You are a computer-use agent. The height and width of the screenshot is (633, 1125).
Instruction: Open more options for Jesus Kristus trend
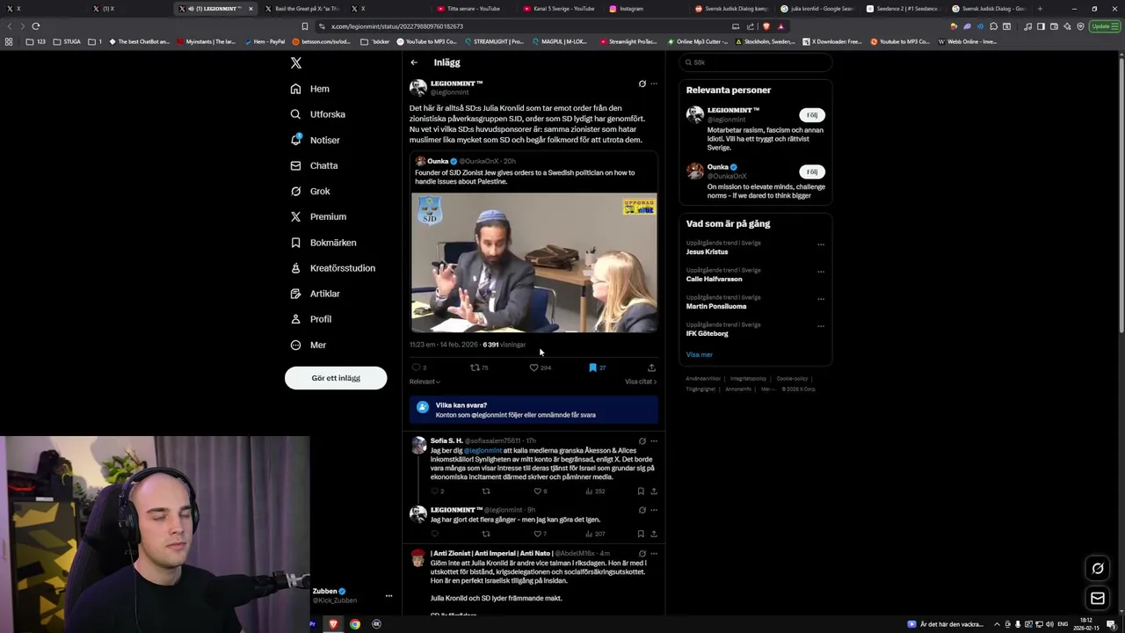[821, 244]
